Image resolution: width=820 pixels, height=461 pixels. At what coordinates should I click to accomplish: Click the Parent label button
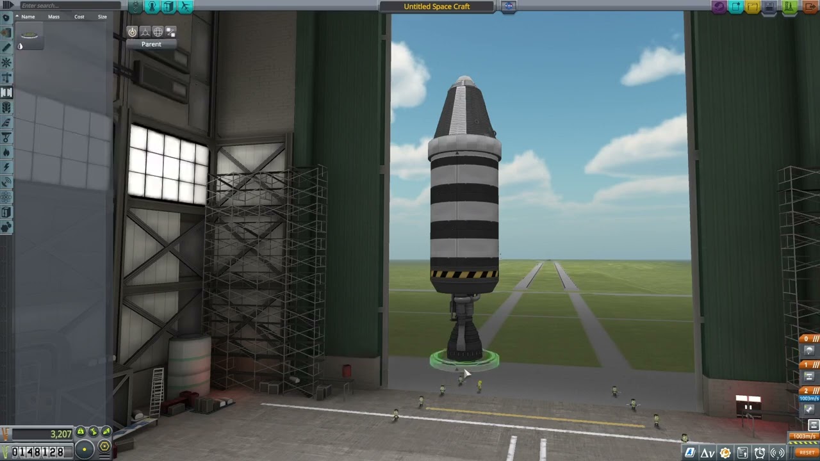pyautogui.click(x=151, y=44)
